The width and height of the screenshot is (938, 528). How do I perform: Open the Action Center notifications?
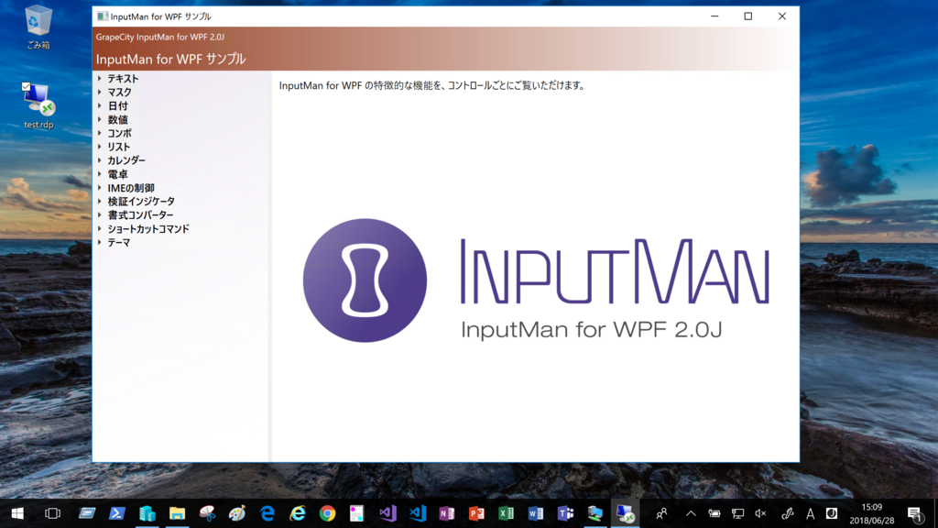pyautogui.click(x=915, y=513)
